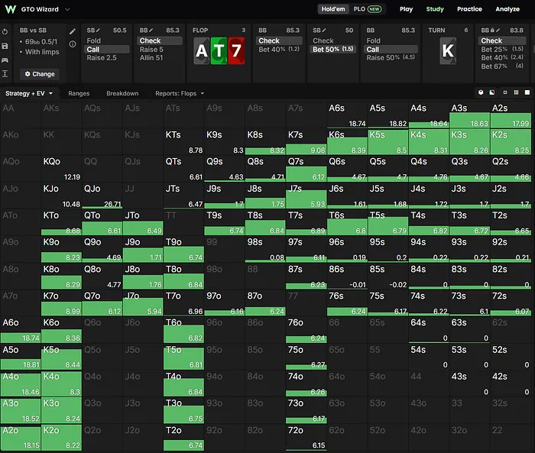Click the 72o hand cell

306,437
